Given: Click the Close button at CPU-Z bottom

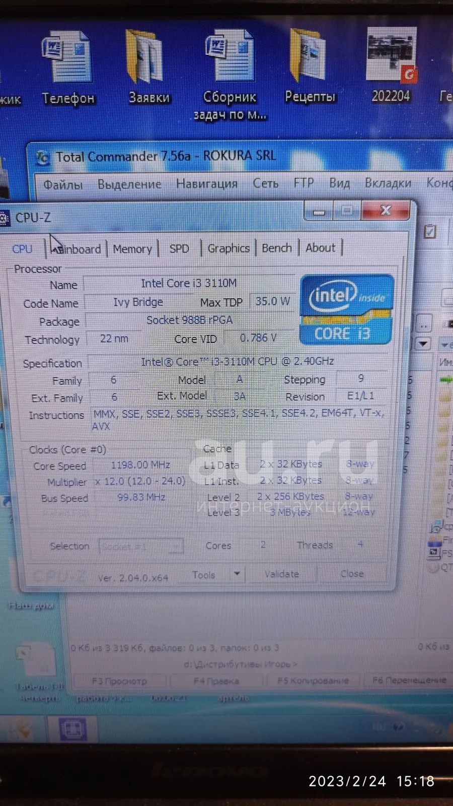Looking at the screenshot, I should 352,573.
